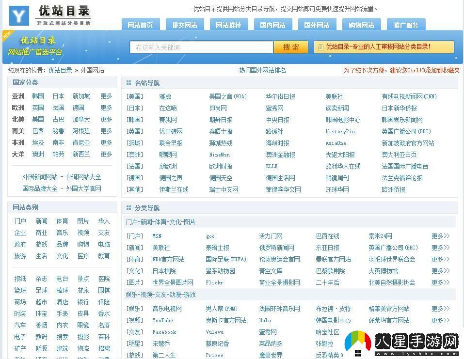Image resolution: width=464 pixels, height=359 pixels.
Task: Select 韩国 under 亚洲
Action: (38, 96)
